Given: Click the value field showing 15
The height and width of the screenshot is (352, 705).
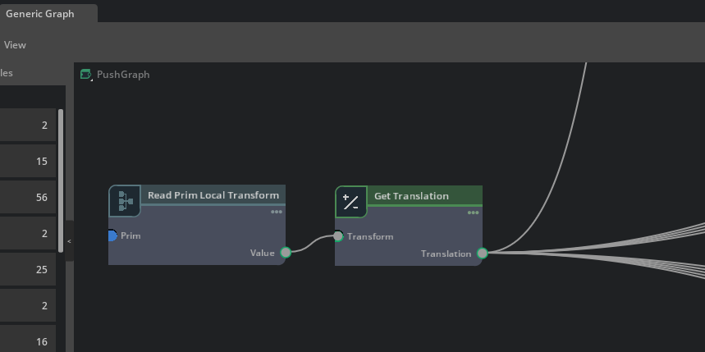Looking at the screenshot, I should (28, 162).
